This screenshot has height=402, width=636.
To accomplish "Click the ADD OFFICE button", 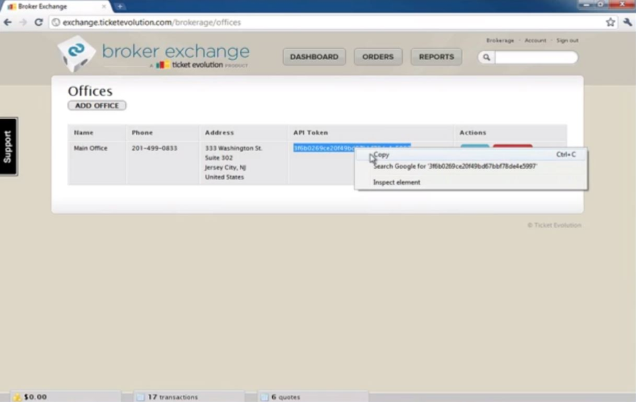I will (x=96, y=105).
